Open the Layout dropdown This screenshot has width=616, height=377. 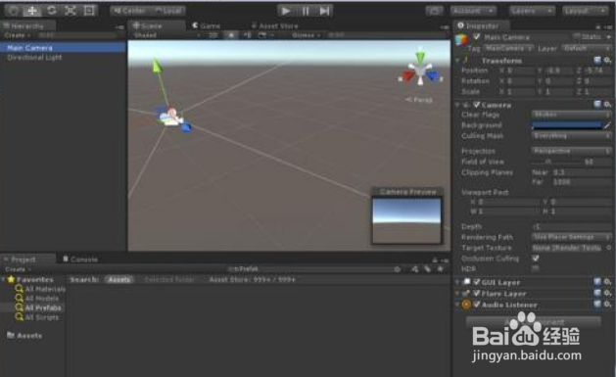click(585, 11)
